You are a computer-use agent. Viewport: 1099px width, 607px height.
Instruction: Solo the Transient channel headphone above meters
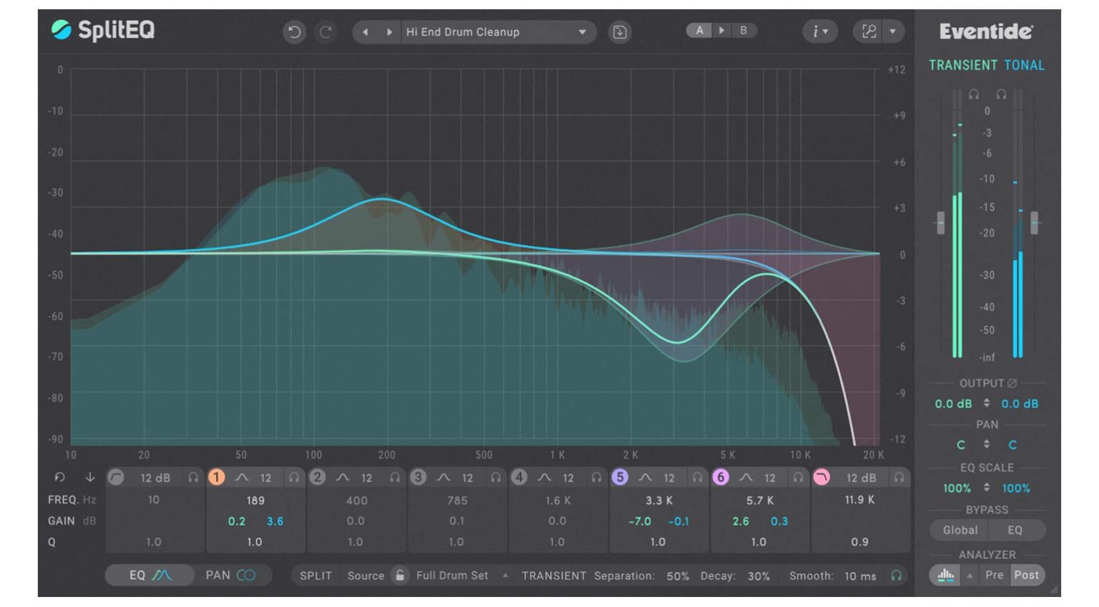click(974, 94)
